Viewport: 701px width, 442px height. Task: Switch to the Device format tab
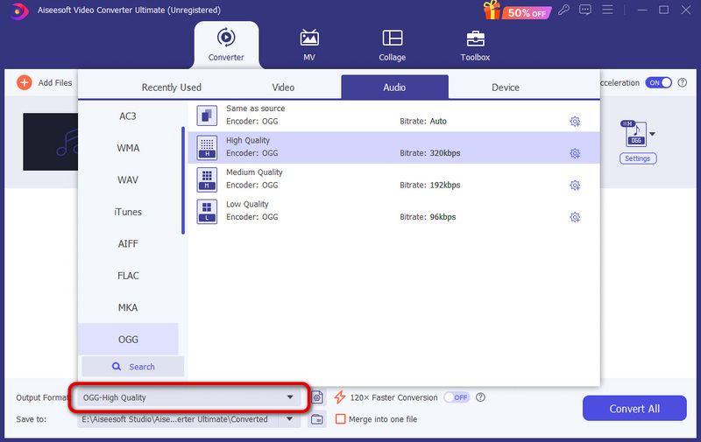point(506,88)
